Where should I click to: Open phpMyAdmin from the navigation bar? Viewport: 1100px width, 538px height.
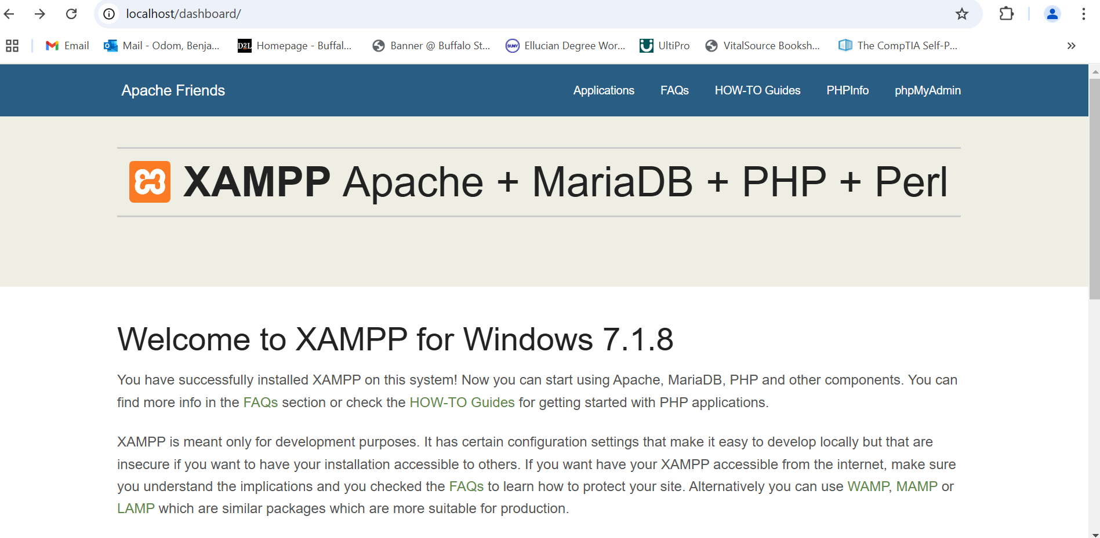927,90
